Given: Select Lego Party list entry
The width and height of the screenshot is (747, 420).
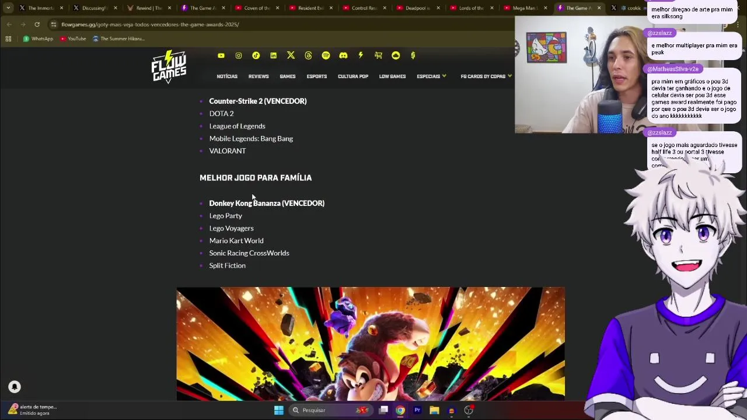Looking at the screenshot, I should (x=226, y=216).
